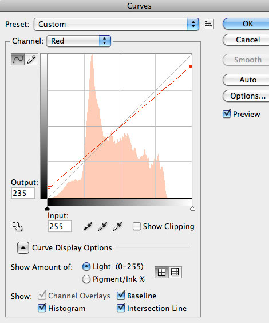Open the preset options menu icon
Screen dimensions: 269x323
209,24
